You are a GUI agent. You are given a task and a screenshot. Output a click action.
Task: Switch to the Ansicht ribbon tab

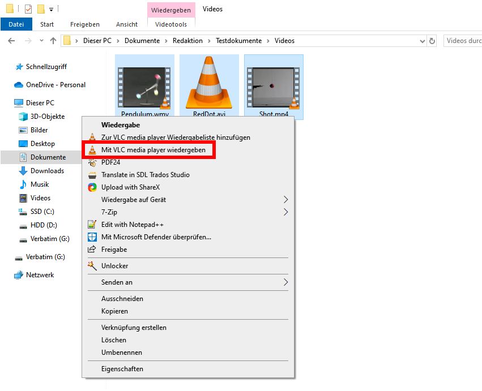point(126,24)
